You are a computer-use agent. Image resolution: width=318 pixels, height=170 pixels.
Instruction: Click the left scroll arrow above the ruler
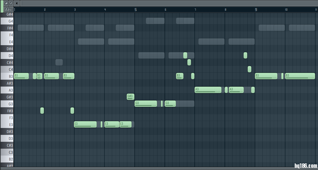coord(17,3)
